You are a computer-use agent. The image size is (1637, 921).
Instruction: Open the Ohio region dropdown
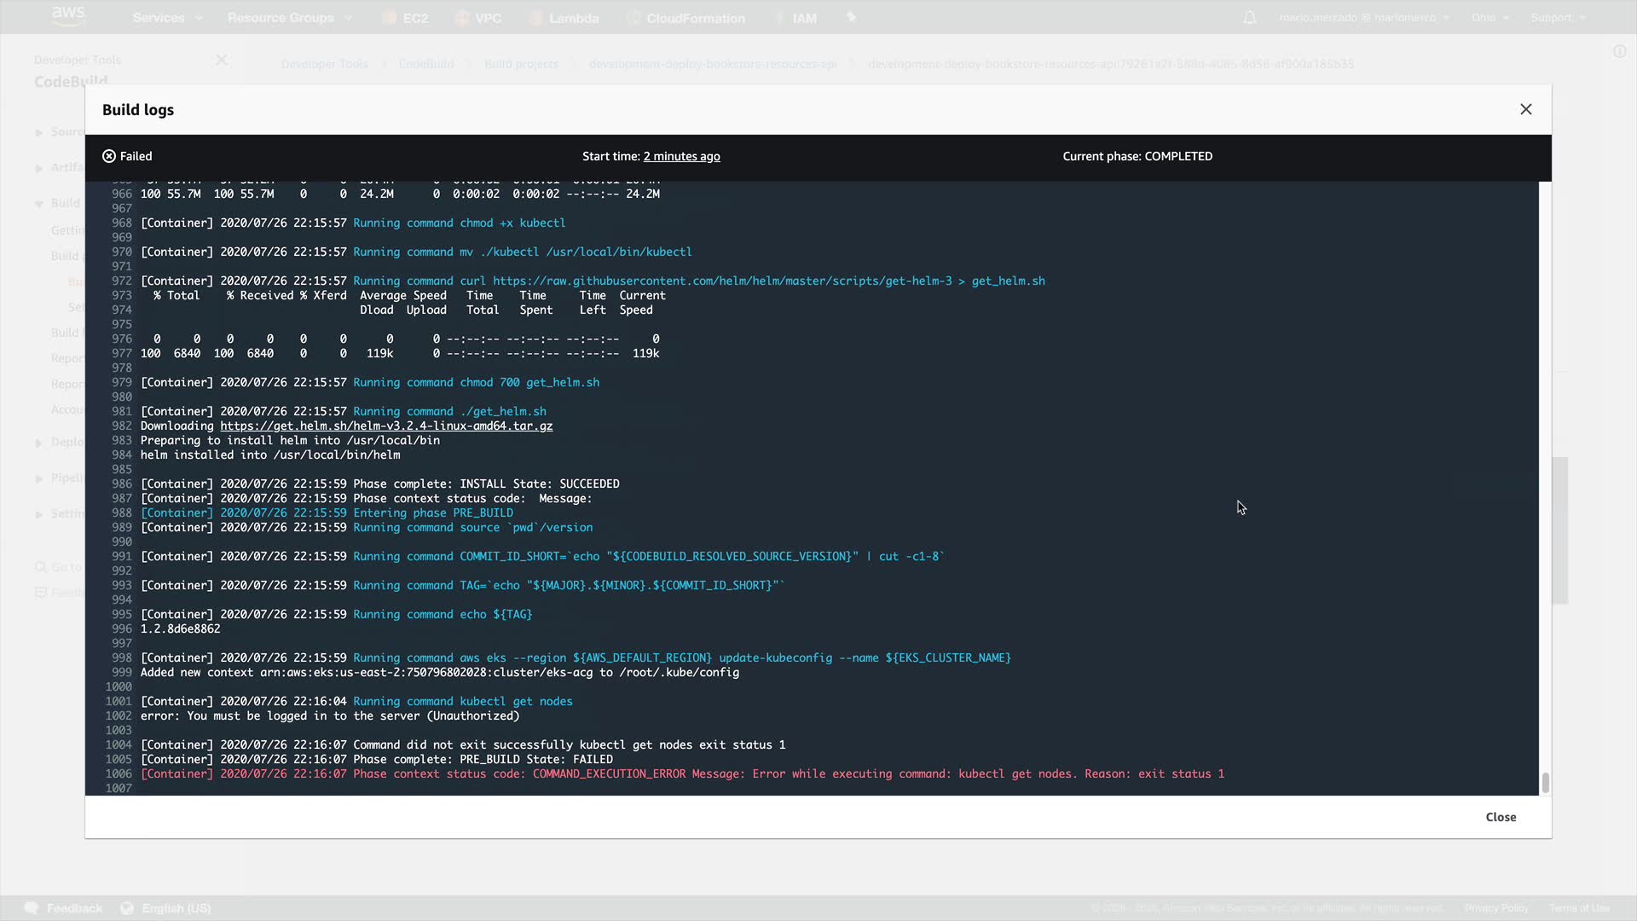1489,18
